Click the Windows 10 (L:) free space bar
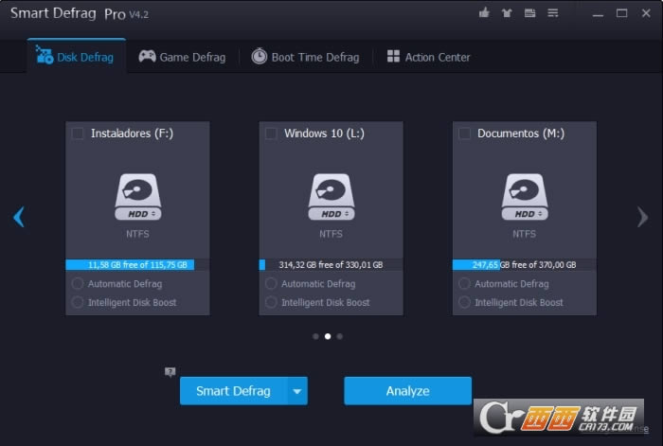 point(331,264)
